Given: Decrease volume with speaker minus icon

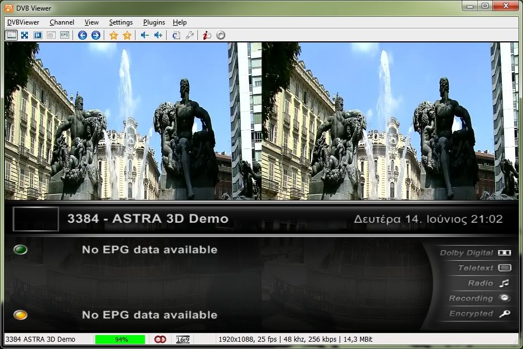Looking at the screenshot, I should (145, 35).
